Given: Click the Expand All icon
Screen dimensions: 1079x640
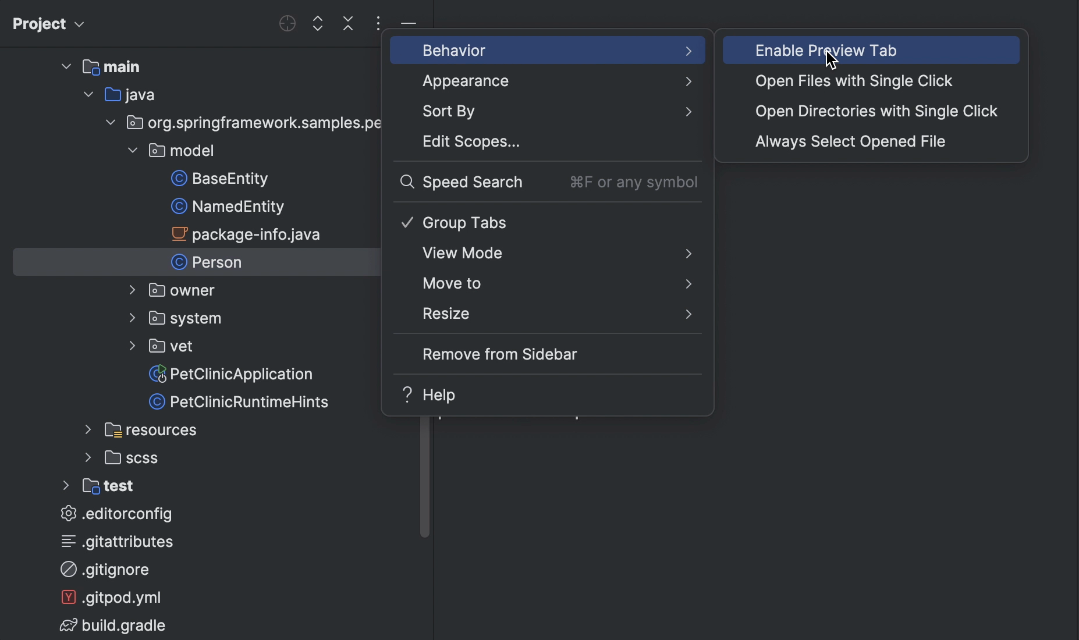Looking at the screenshot, I should (318, 23).
